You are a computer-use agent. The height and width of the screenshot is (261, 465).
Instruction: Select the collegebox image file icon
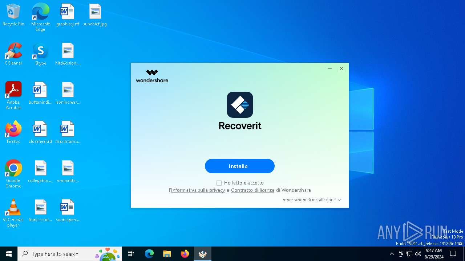point(40,172)
